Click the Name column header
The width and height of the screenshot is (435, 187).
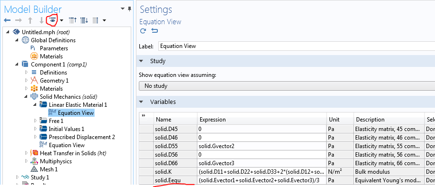(175, 120)
